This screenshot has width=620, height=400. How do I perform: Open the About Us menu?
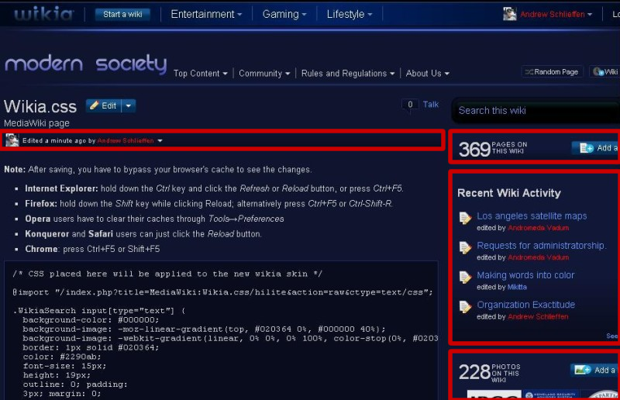(x=428, y=73)
